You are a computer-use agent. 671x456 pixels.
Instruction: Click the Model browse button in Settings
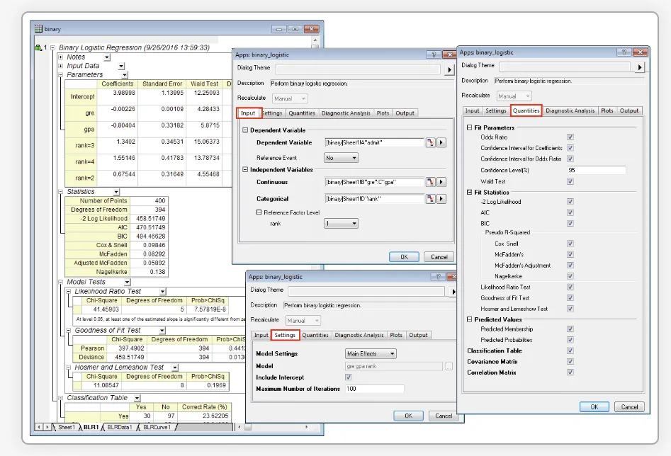pyautogui.click(x=449, y=366)
